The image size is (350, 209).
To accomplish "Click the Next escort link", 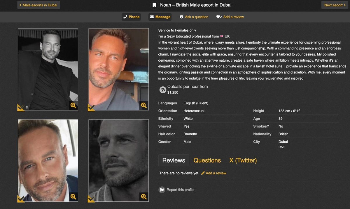I will 334,5.
